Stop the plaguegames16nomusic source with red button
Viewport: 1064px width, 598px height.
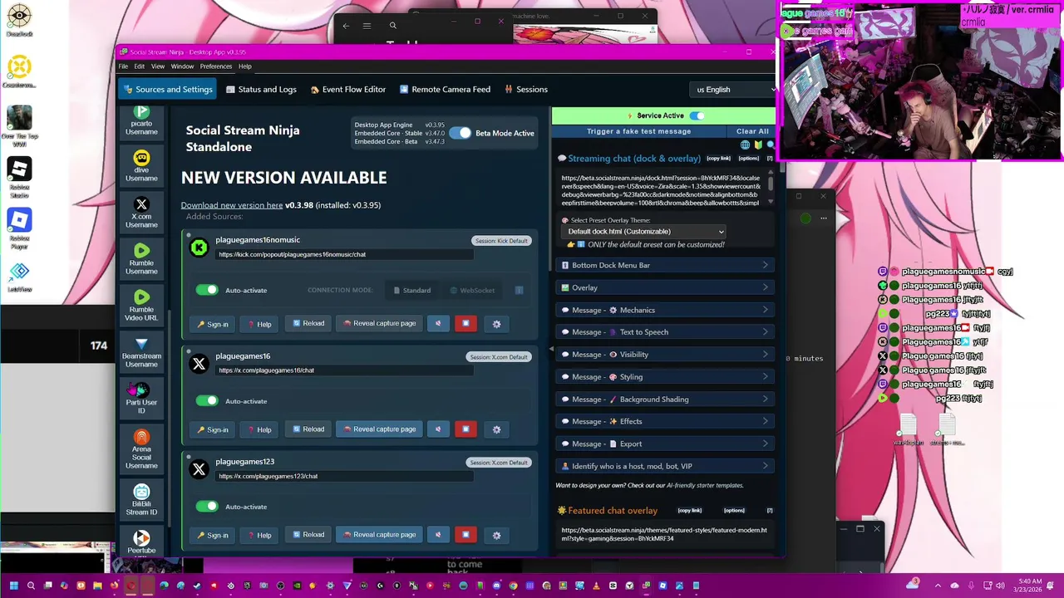tap(465, 324)
